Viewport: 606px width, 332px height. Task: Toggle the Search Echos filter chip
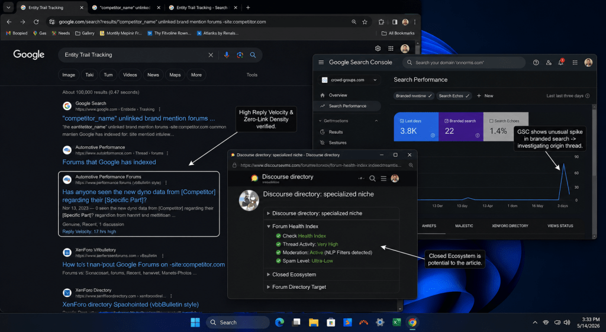[454, 96]
